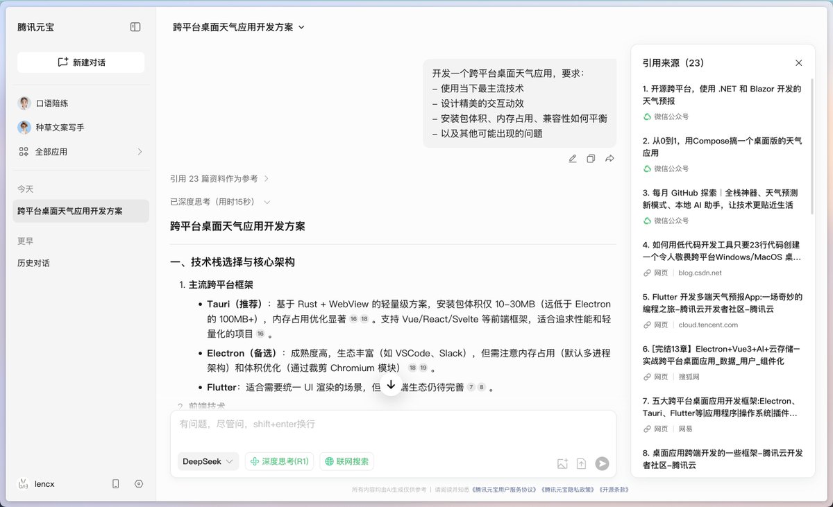Click the add image icon in input box

tap(562, 464)
